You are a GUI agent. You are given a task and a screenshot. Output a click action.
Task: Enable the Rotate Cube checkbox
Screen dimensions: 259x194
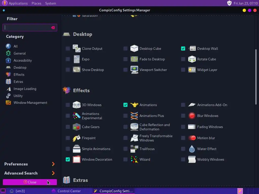[x=183, y=59]
